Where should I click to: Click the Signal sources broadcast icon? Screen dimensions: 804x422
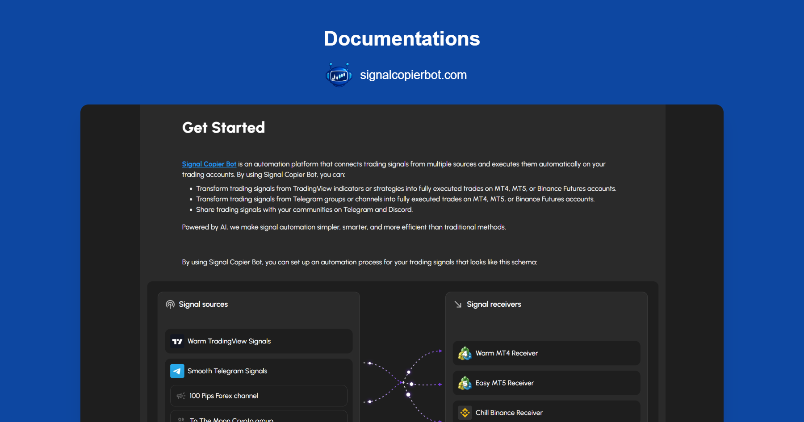(170, 305)
